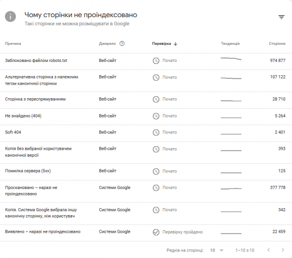Click the trend sparkline for robots.txt row
Image resolution: width=292 pixels, height=258 pixels.
pyautogui.click(x=231, y=59)
